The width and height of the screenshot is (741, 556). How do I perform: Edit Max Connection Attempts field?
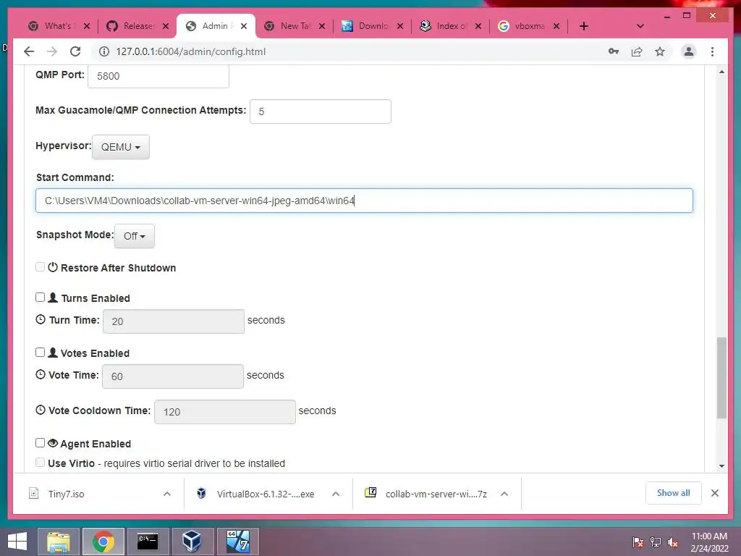click(321, 111)
